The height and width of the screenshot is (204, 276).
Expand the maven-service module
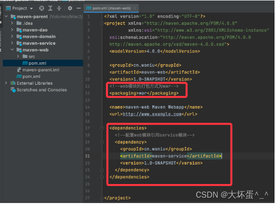pos(12,43)
